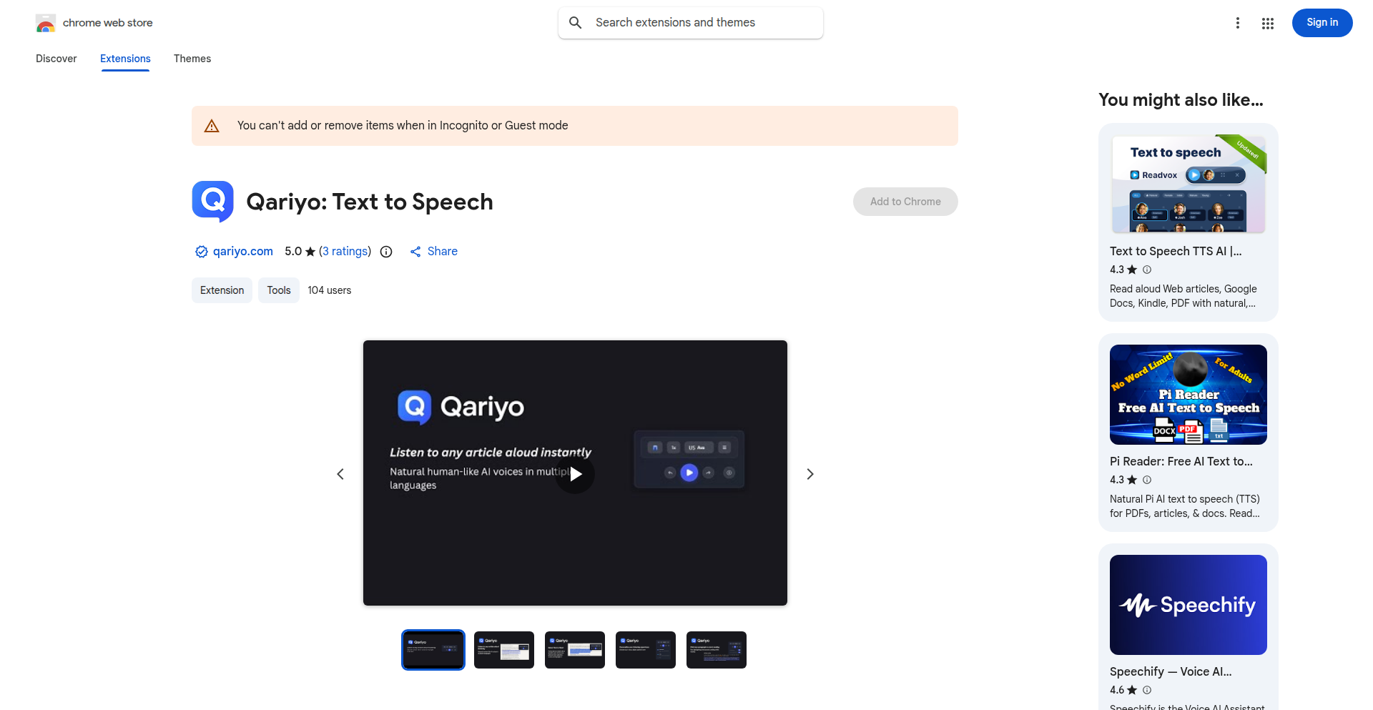The height and width of the screenshot is (710, 1373).
Task: Switch to the Themes tab
Action: (192, 59)
